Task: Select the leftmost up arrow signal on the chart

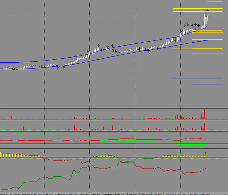Action: (14, 70)
